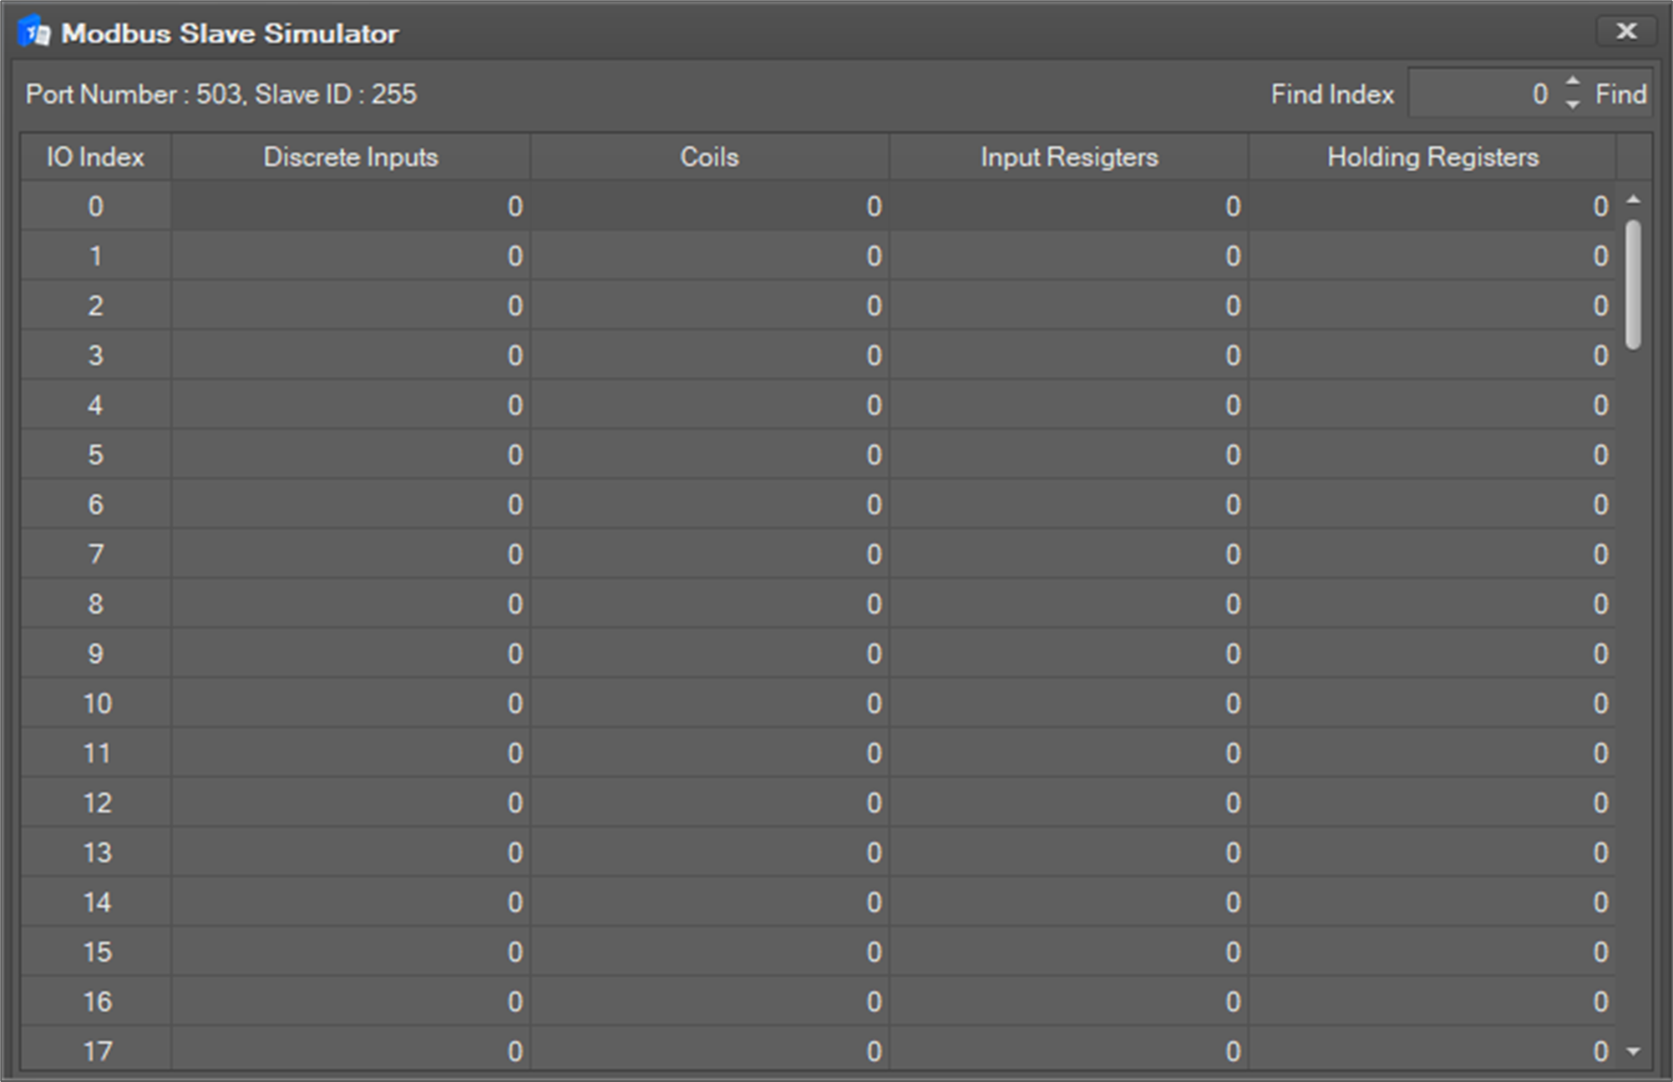Viewport: 1673px width, 1082px height.
Task: Click the scrollbar down arrow
Action: coord(1634,1052)
